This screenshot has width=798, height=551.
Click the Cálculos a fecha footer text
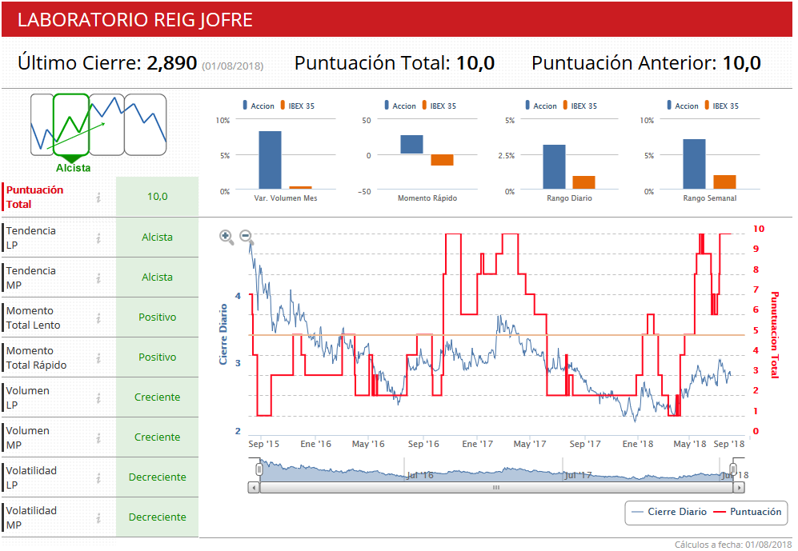coord(733,545)
